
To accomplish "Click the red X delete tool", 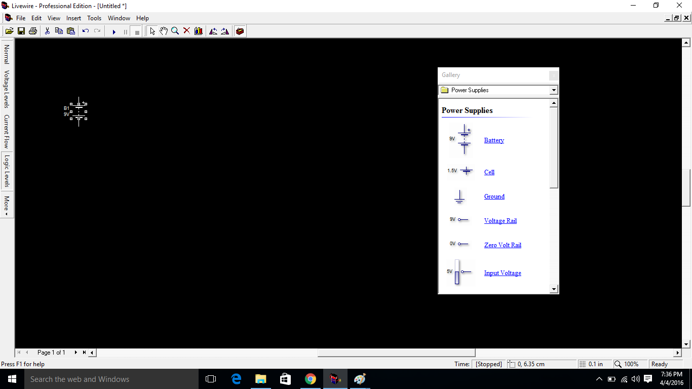I will (x=186, y=31).
